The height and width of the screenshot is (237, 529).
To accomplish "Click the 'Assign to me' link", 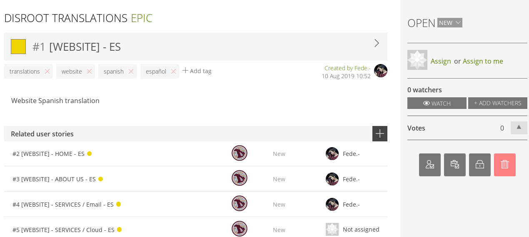I will point(482,61).
